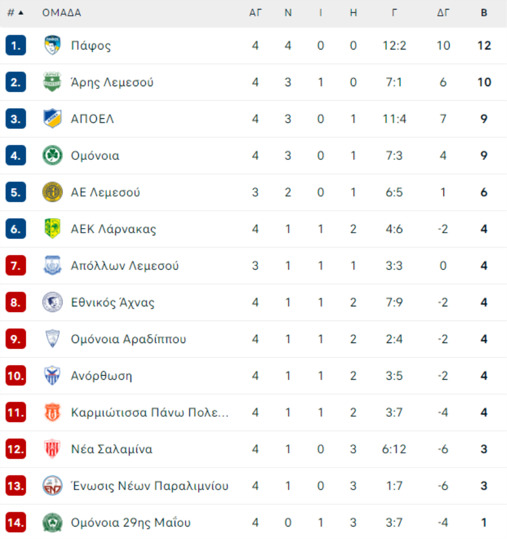Open Καρμιώτισσα Πάνω Πολε... team link
Screen dimensions: 507x539
[149, 412]
